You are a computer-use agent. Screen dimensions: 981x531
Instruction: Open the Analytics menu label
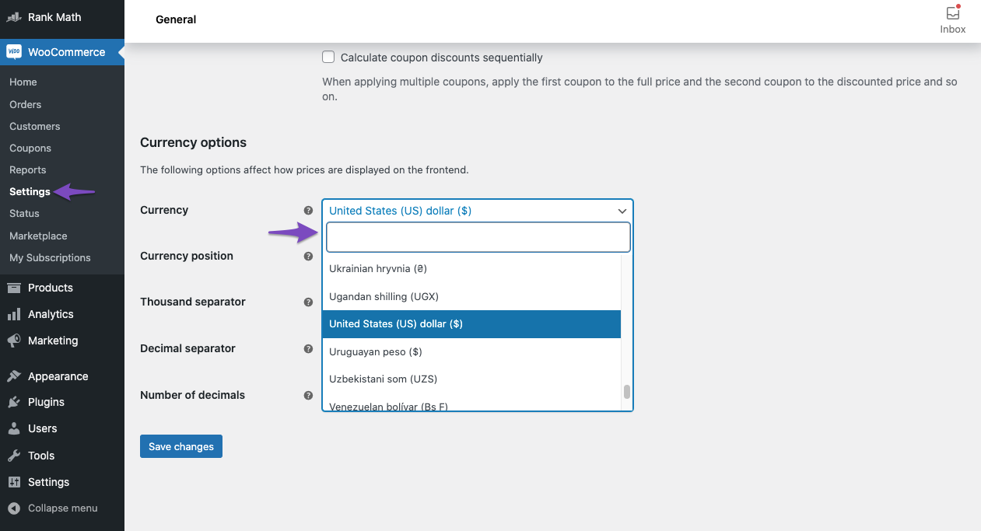click(x=51, y=314)
